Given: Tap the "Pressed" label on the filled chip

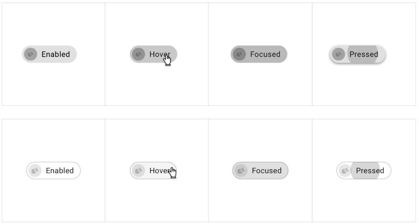Looking at the screenshot, I should [x=364, y=54].
